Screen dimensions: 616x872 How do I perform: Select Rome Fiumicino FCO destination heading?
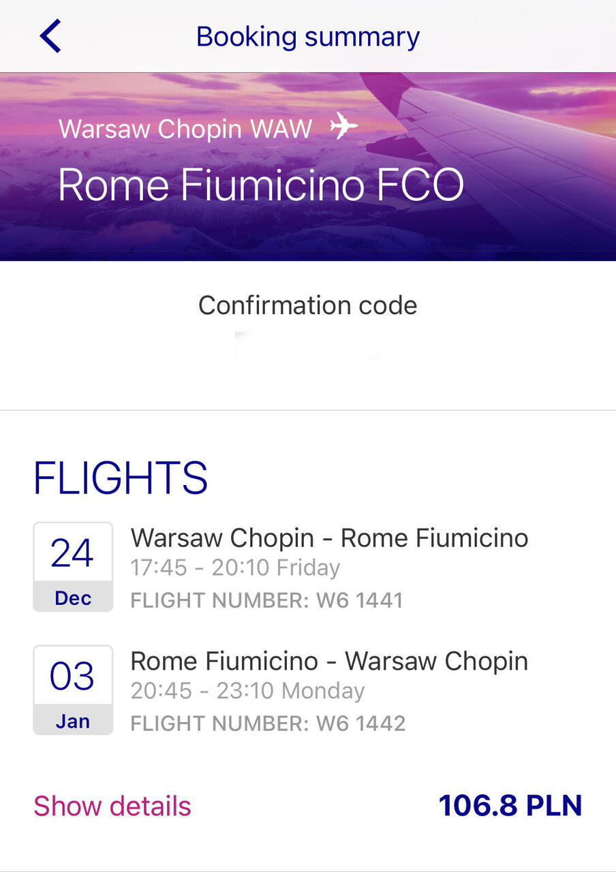click(x=261, y=184)
